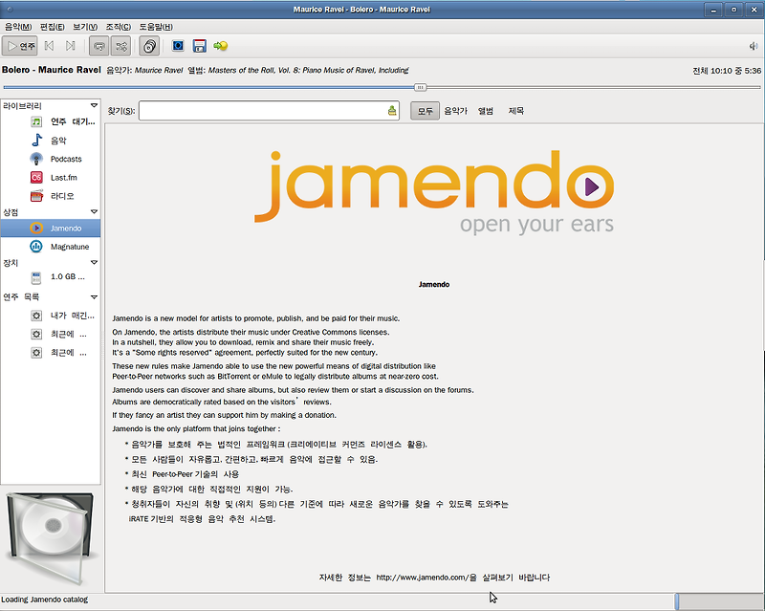Click the elapsed time 전체 10:10 중 5:36
This screenshot has width=765, height=611.
[x=727, y=71]
